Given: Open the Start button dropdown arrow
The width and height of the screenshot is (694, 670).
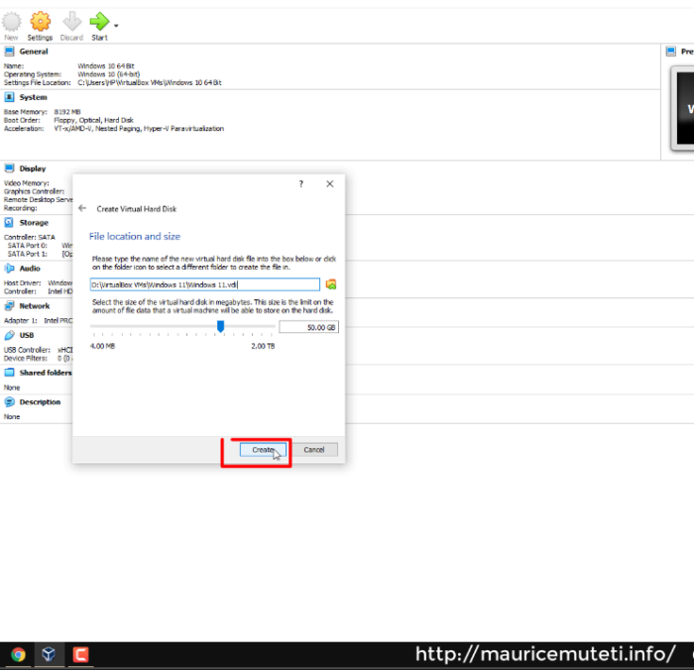Looking at the screenshot, I should click(x=116, y=26).
